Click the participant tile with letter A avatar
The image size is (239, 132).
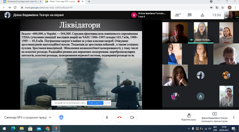[201, 96]
